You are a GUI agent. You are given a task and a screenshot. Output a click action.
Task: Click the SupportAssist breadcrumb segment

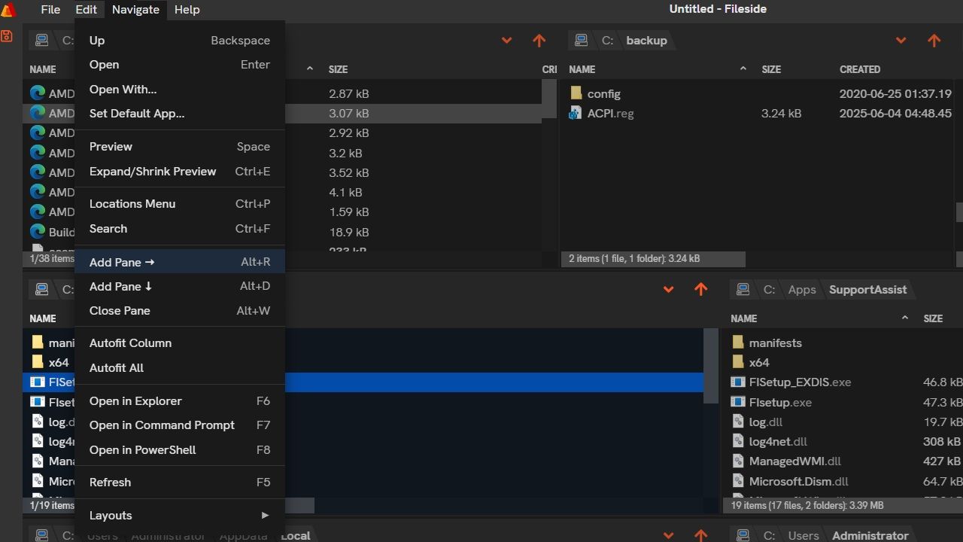pos(867,289)
